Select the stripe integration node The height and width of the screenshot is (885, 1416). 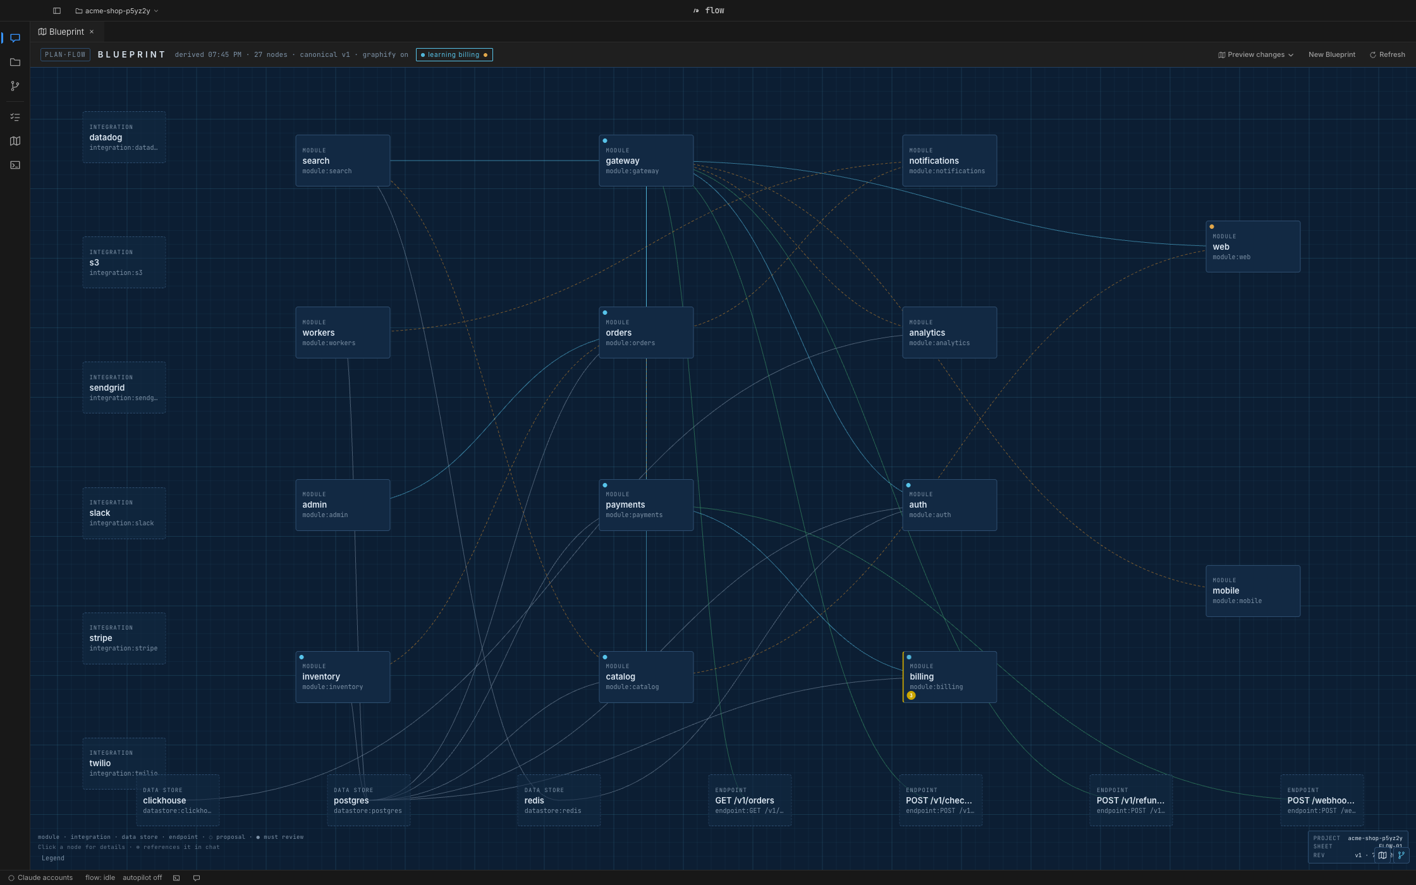[x=124, y=638]
